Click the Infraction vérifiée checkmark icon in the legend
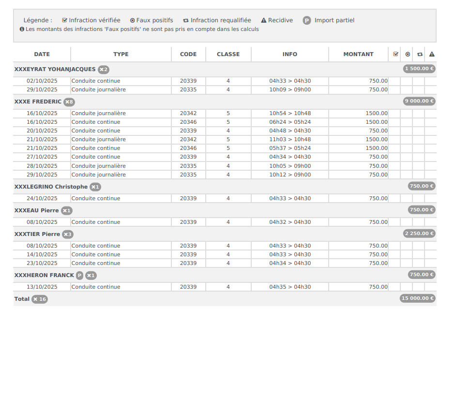Screen dimensions: 456x412 point(64,20)
